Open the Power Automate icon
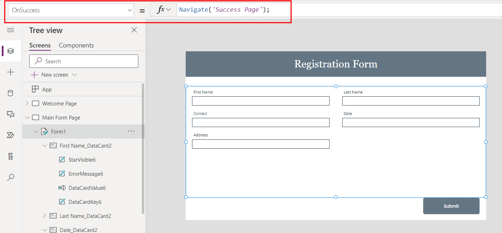The height and width of the screenshot is (233, 502). 11,135
